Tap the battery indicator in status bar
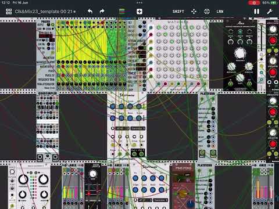 pos(274,3)
